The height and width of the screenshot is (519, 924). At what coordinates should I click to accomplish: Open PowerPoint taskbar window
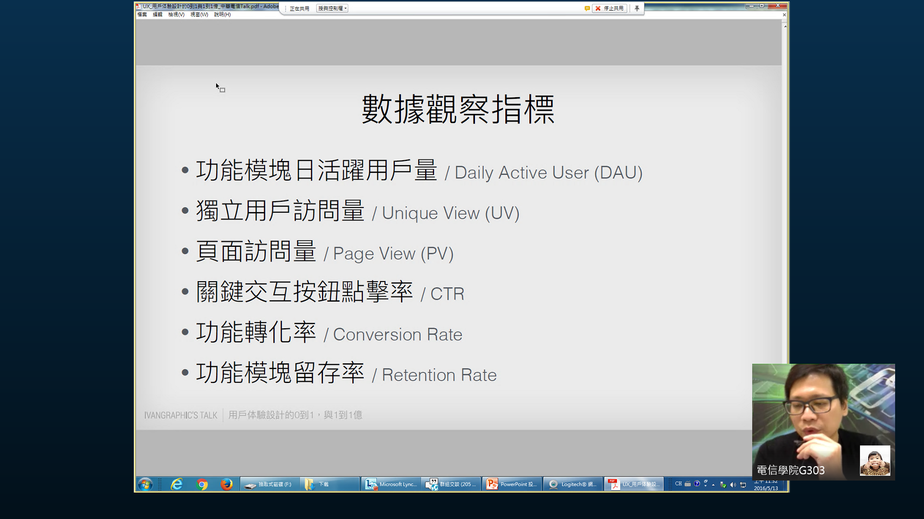click(x=512, y=484)
